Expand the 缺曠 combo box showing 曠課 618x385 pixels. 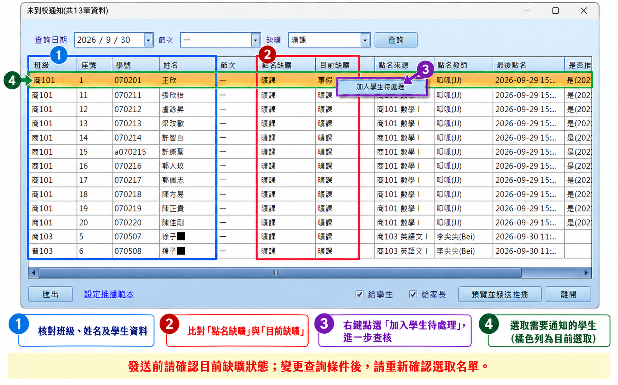(365, 40)
